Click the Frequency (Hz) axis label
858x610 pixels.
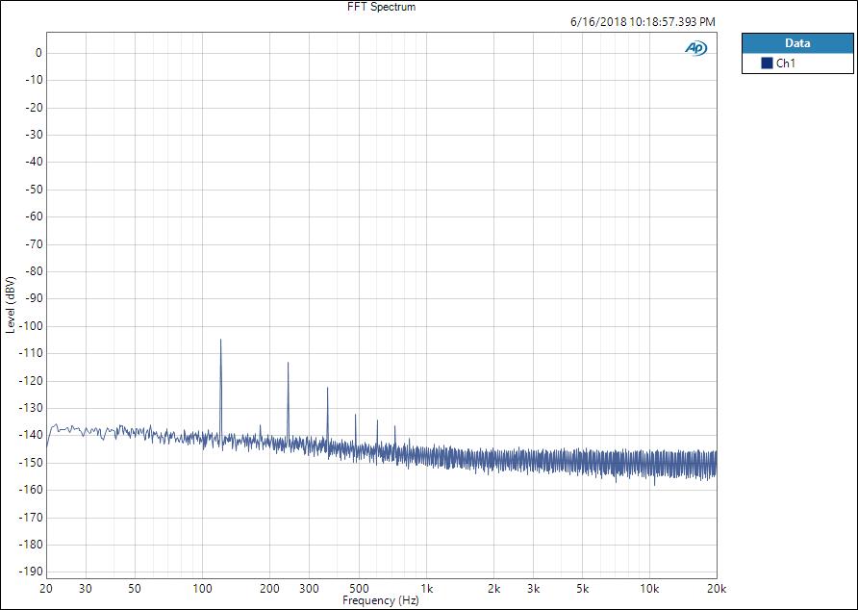(x=380, y=600)
